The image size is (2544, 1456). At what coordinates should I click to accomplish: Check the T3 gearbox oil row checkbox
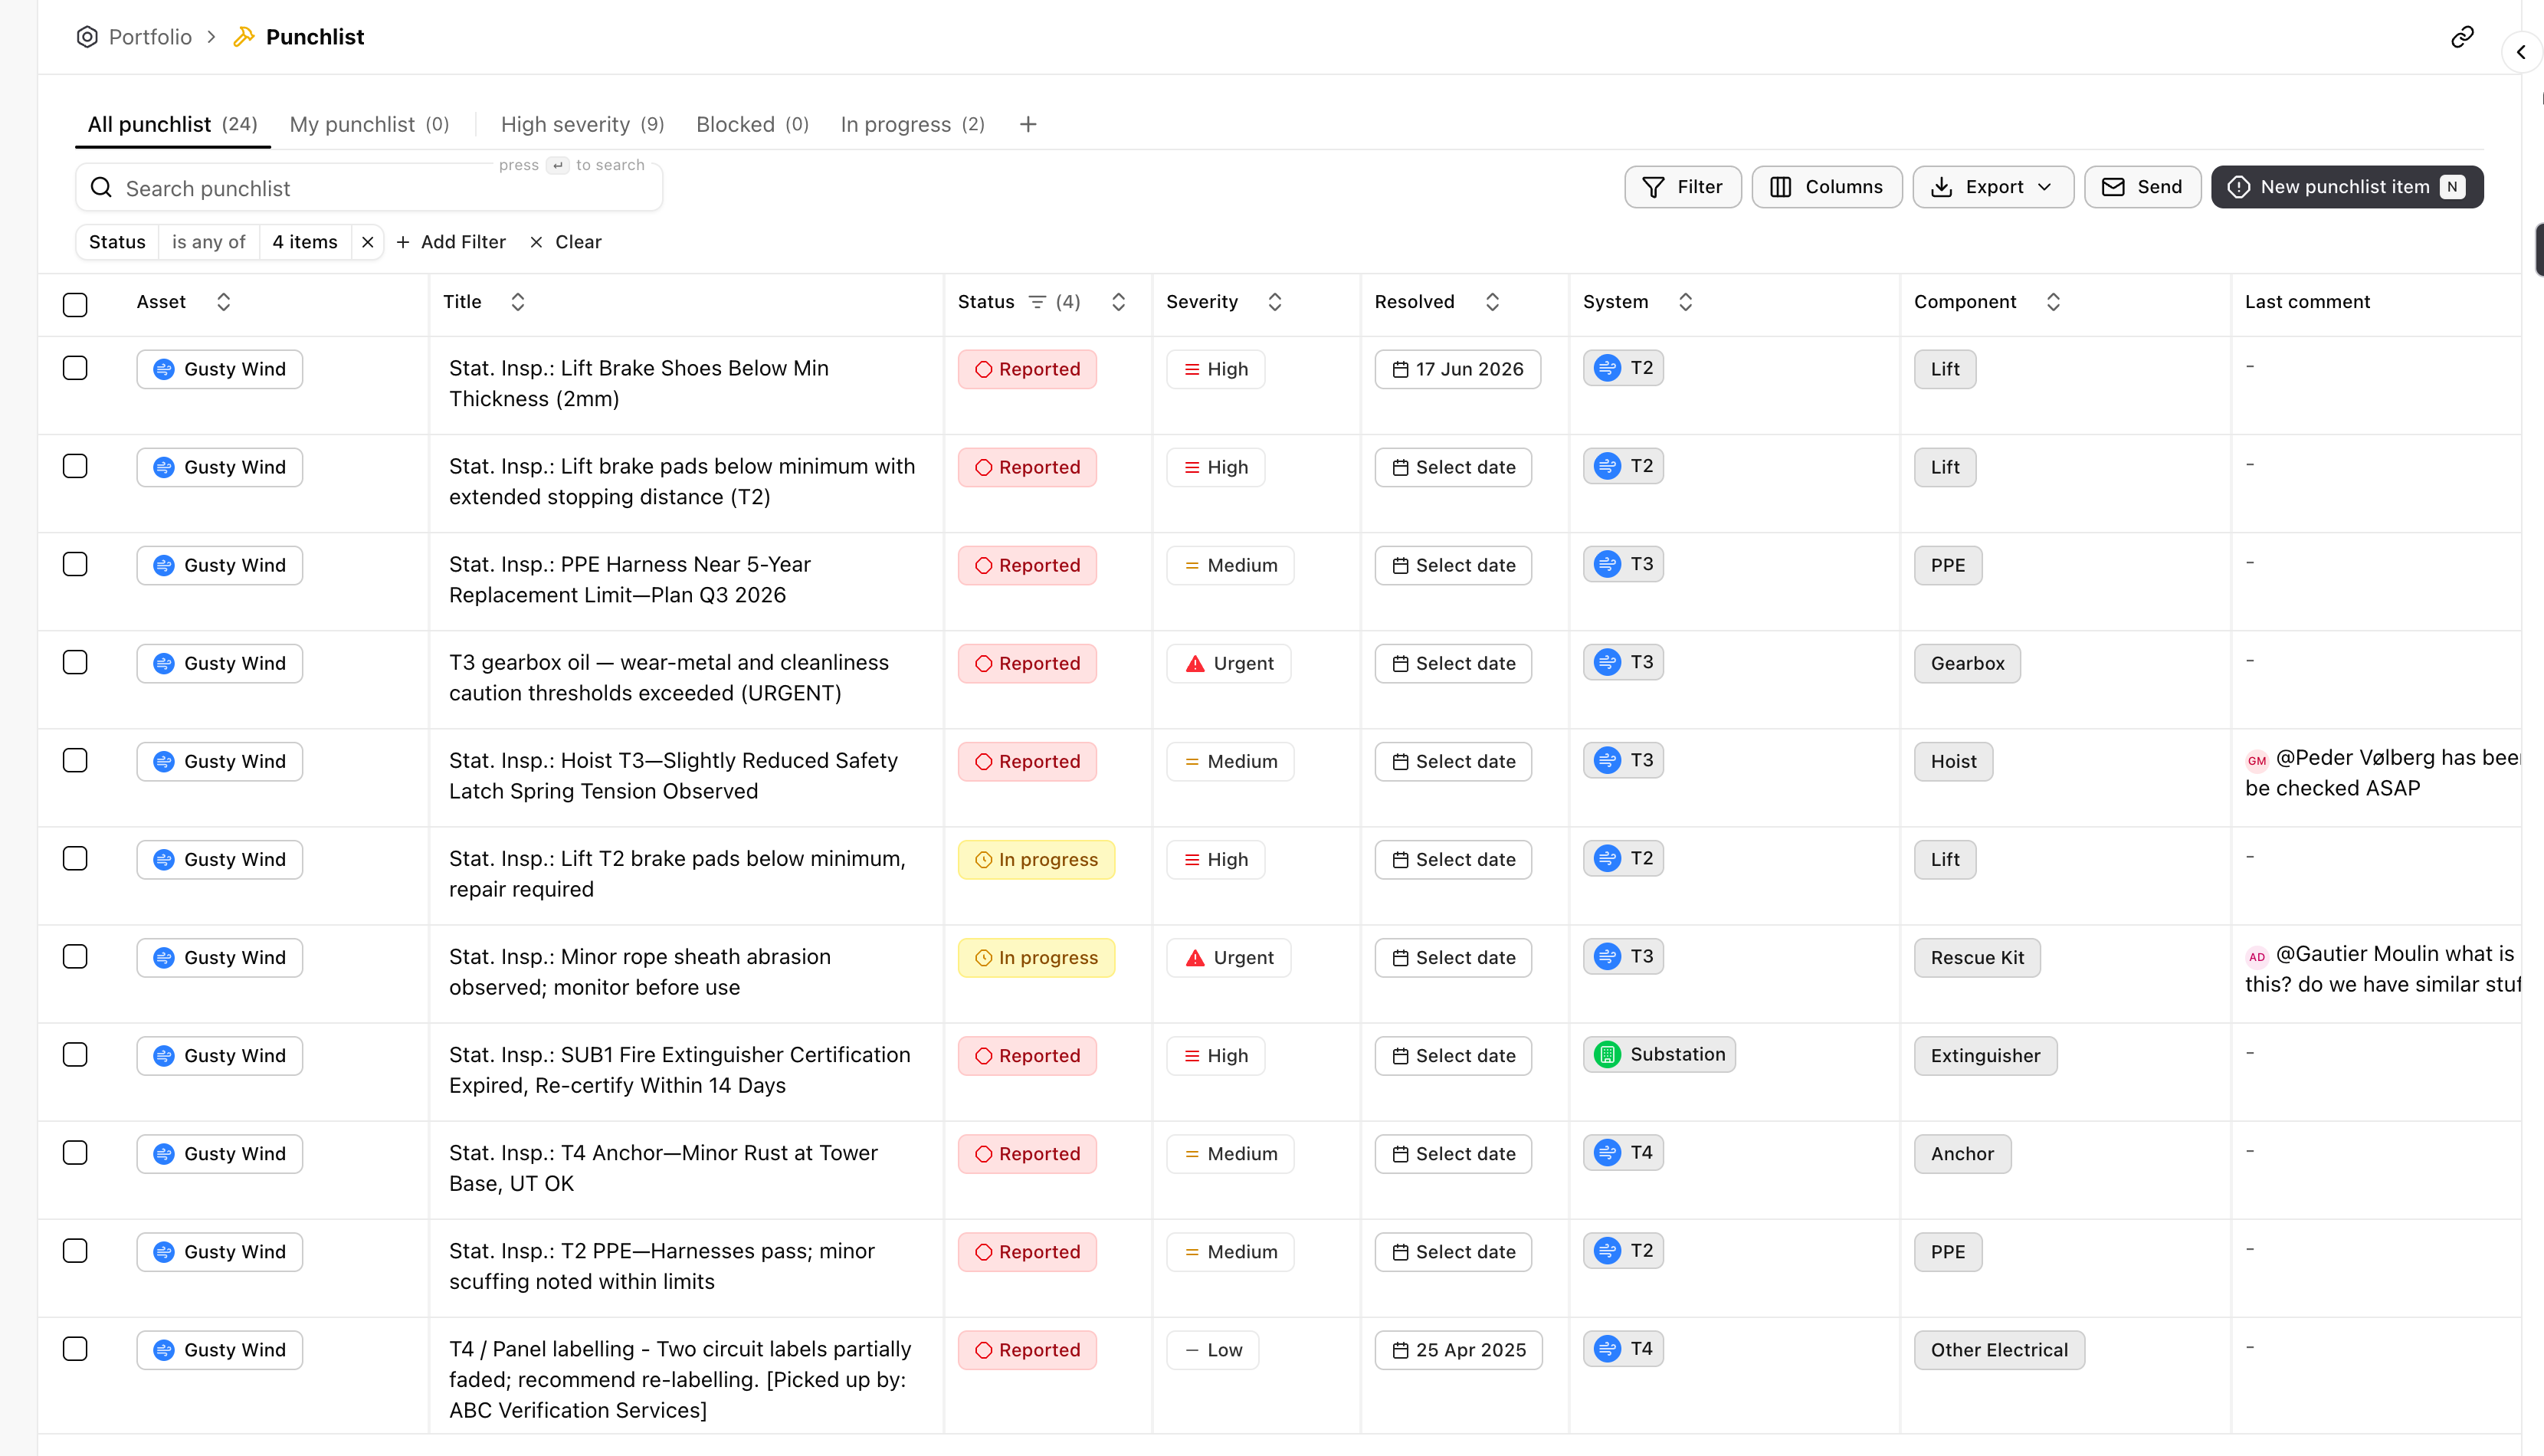coord(75,662)
